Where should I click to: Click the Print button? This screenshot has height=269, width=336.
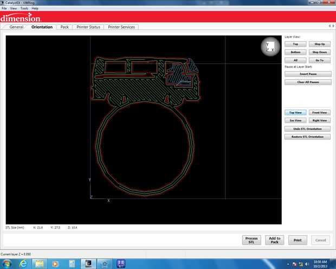pyautogui.click(x=298, y=240)
